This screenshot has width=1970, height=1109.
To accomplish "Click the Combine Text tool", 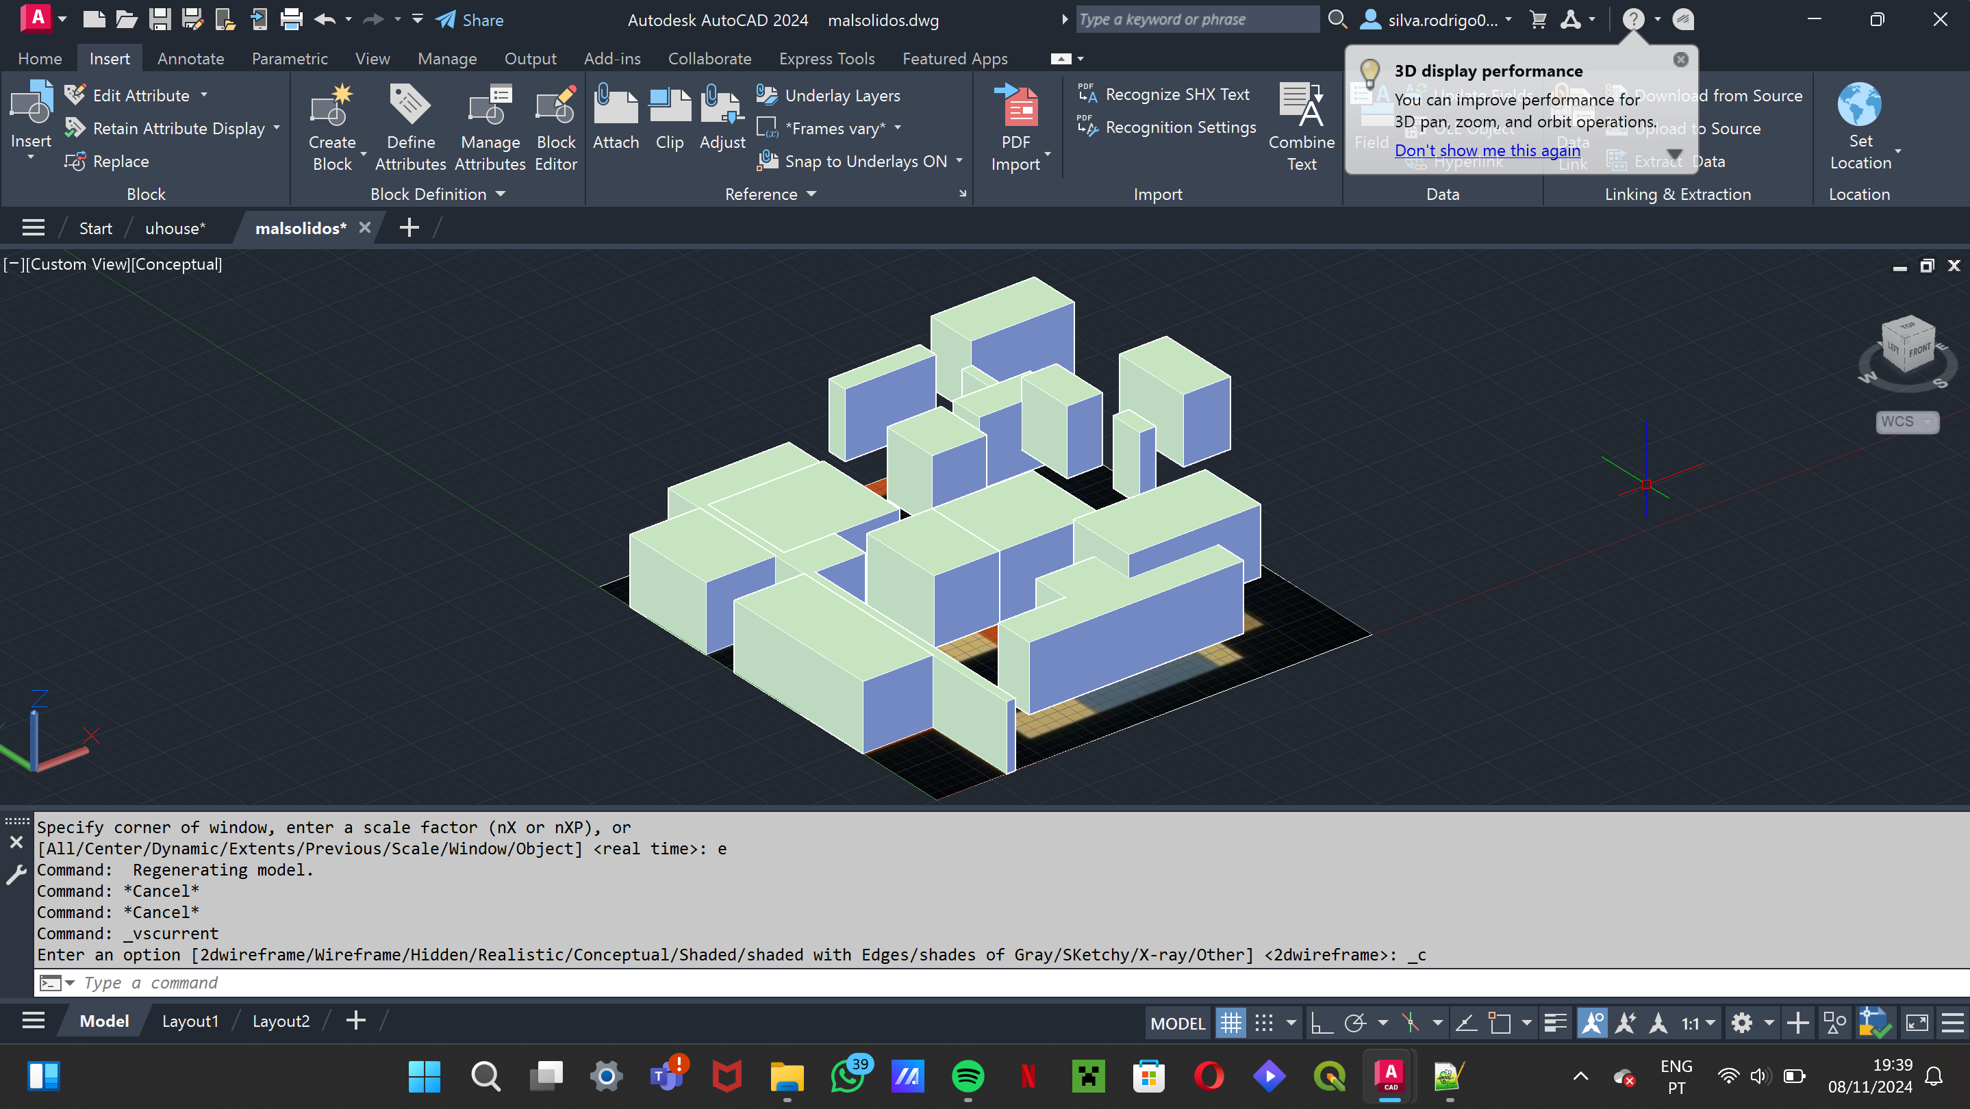I will pyautogui.click(x=1302, y=106).
